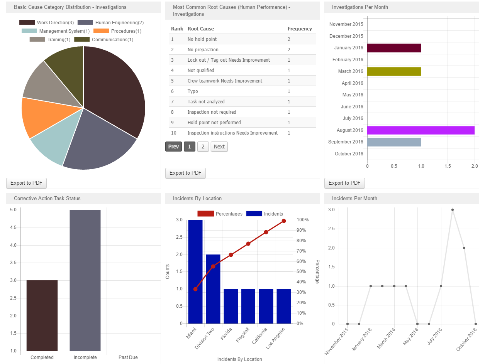Image resolution: width=485 pixels, height=364 pixels.
Task: Click the Miami bar in Incidents By Location
Action: coord(195,271)
